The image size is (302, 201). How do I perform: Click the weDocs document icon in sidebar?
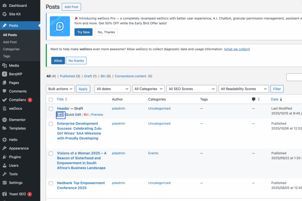[4, 108]
